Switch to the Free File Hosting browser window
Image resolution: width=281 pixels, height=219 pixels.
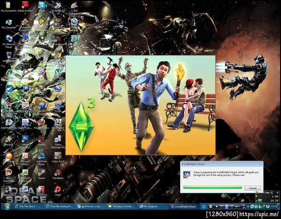click(59, 206)
